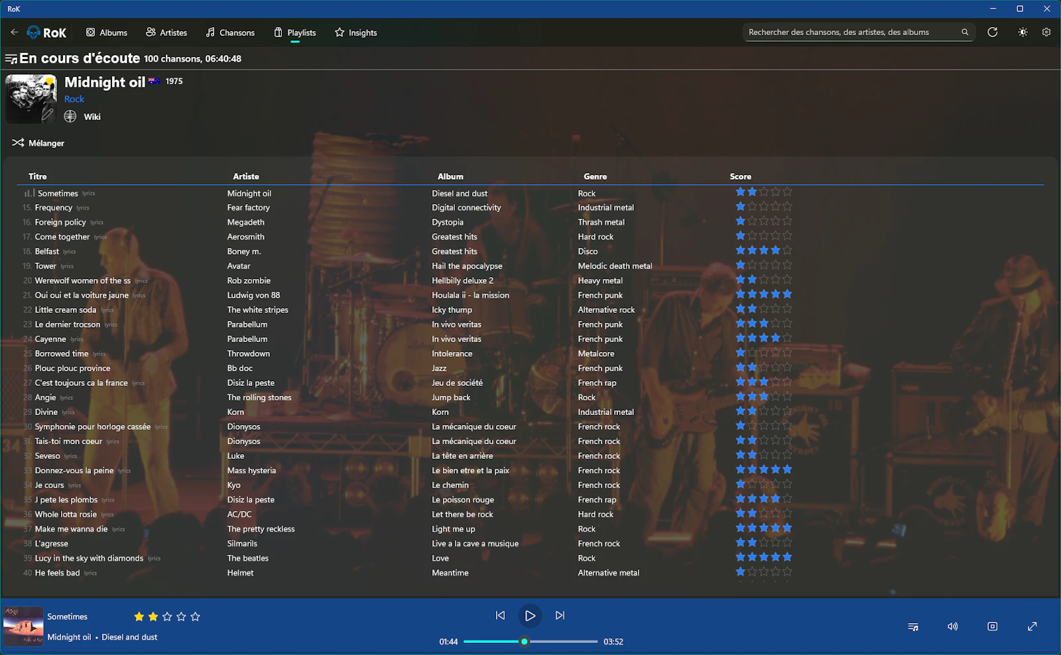Refresh the library with the reload icon

[x=993, y=32]
